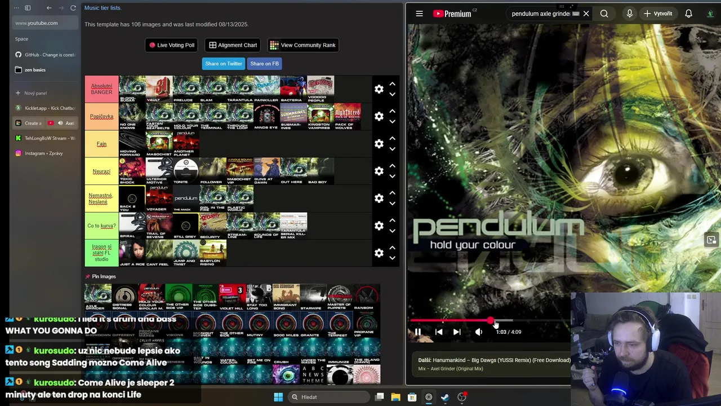721x406 pixels.
Task: Move FL studio row down with chevron
Action: coord(392,259)
